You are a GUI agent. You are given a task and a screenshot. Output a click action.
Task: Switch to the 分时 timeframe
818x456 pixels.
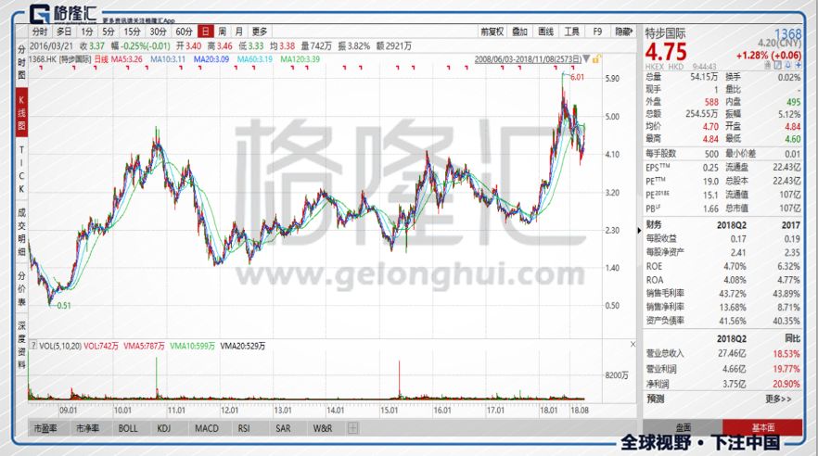40,32
